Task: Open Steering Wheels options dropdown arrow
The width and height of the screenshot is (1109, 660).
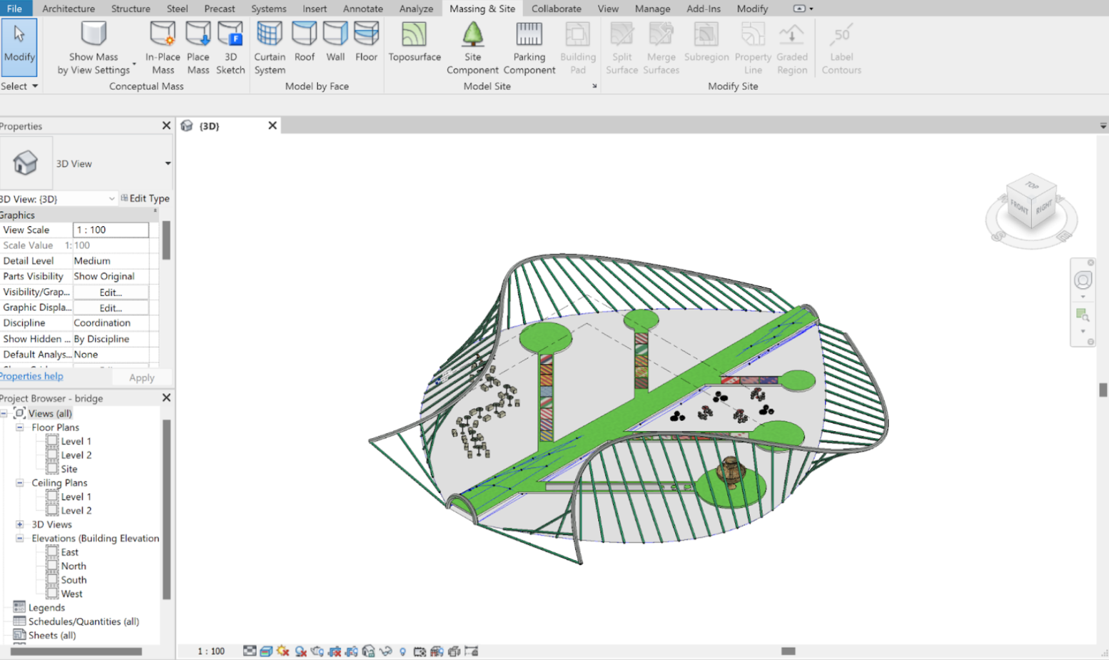Action: 1083,297
